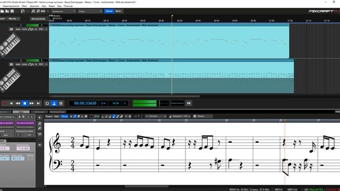The height and width of the screenshot is (191, 340).
Task: Select the eraser tool in notation toolbar
Action: click(79, 117)
